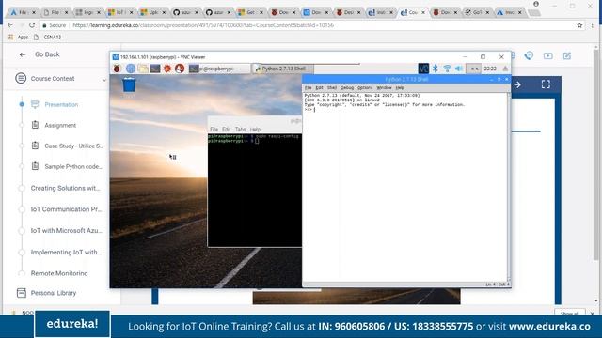Reload the page in Chrome
This screenshot has height=338, width=602.
[x=32, y=25]
